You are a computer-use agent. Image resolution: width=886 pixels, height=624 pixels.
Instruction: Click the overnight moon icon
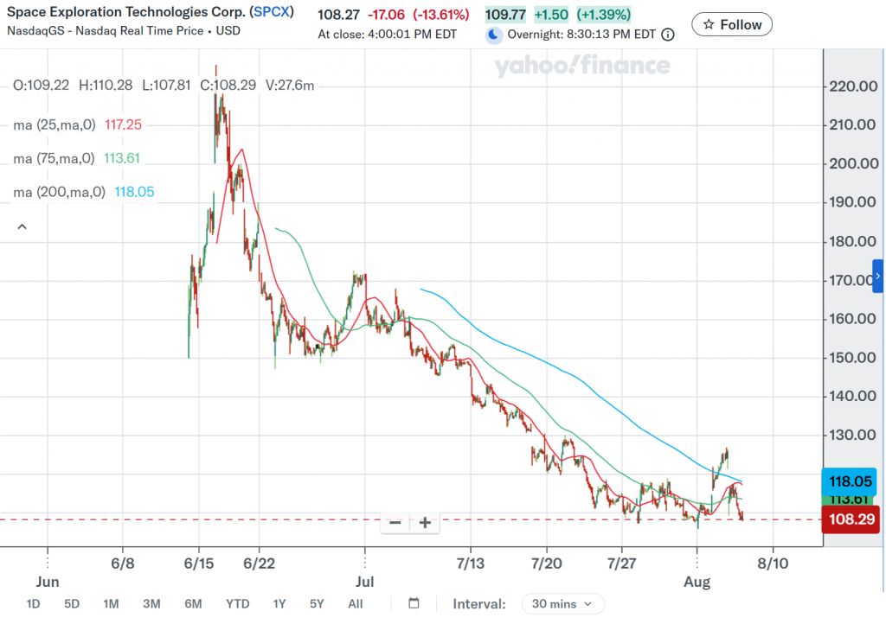point(494,35)
